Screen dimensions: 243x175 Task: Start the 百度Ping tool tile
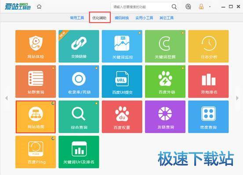36,152
